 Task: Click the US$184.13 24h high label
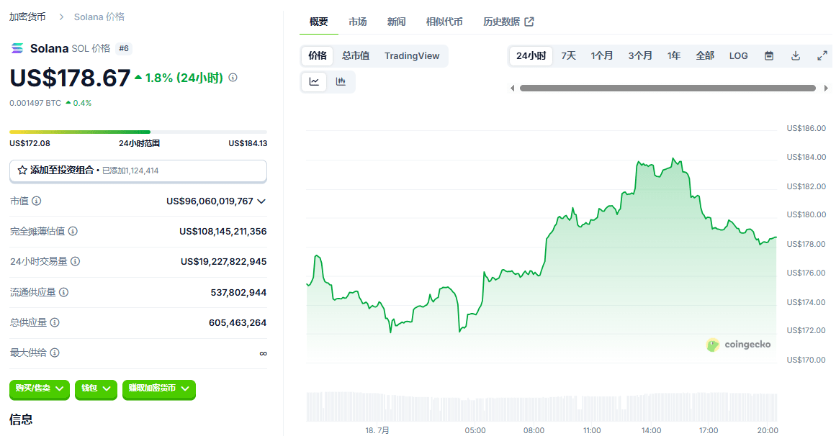coord(248,143)
